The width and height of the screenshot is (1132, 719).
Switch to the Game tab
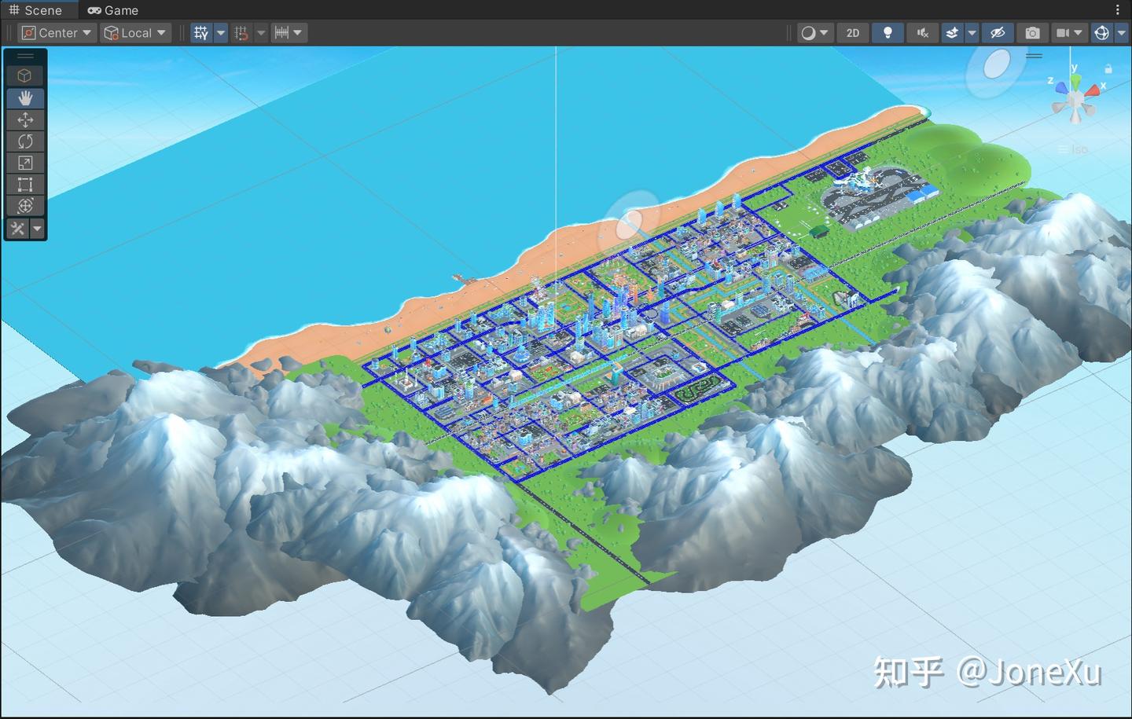click(112, 10)
